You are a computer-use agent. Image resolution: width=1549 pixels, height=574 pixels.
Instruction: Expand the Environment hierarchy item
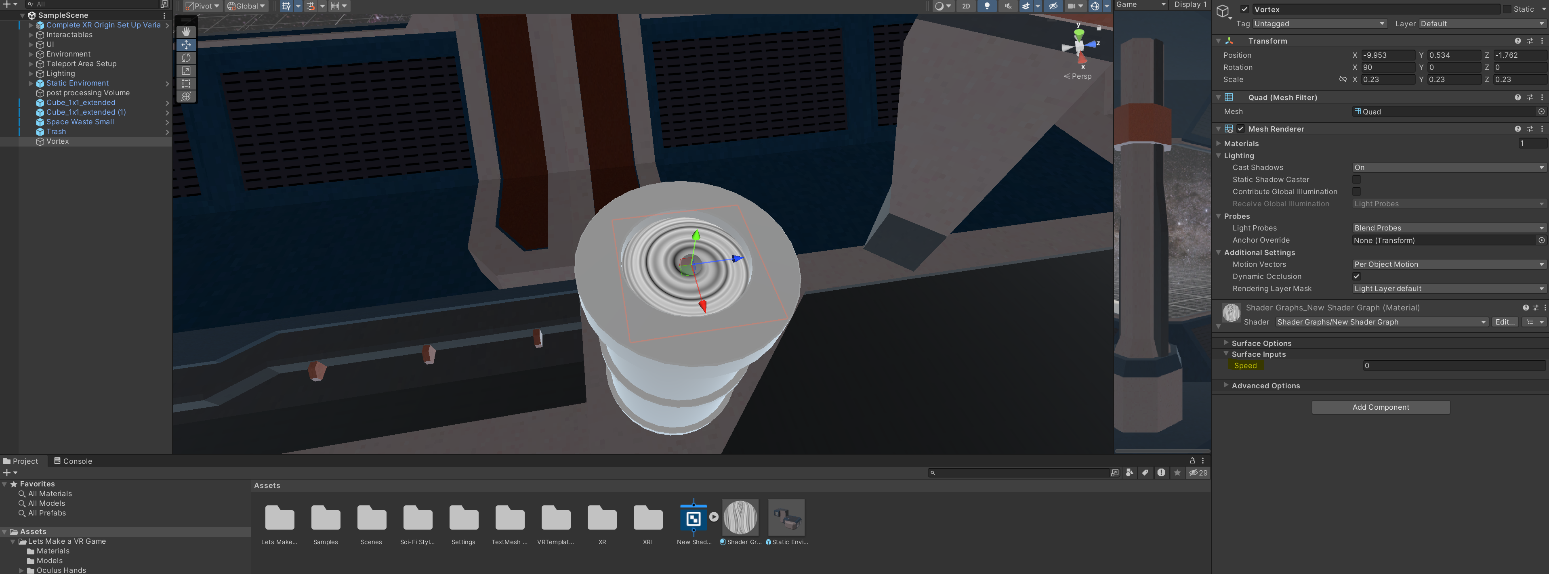[31, 54]
